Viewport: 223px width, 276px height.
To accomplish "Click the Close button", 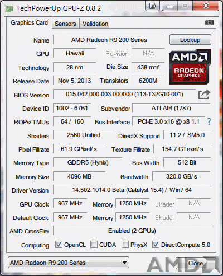I will click(x=196, y=263).
